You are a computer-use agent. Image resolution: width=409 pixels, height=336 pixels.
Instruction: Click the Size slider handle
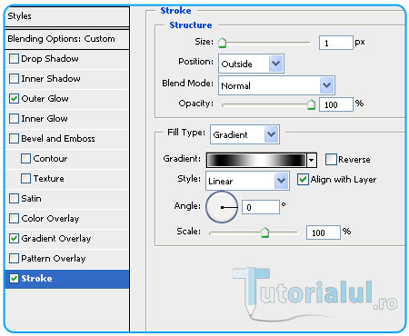[x=223, y=43]
